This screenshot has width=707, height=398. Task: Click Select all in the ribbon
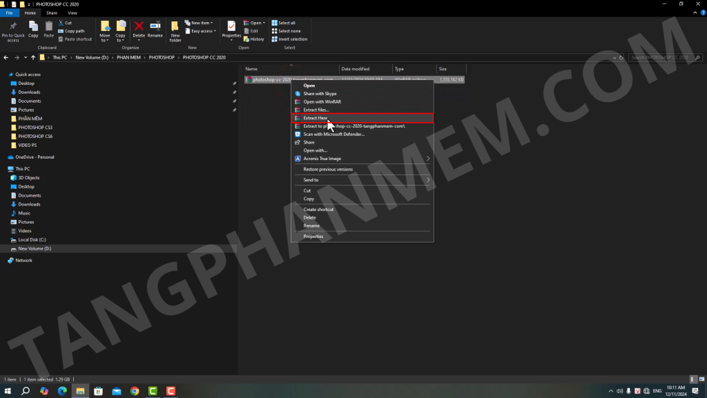[287, 23]
